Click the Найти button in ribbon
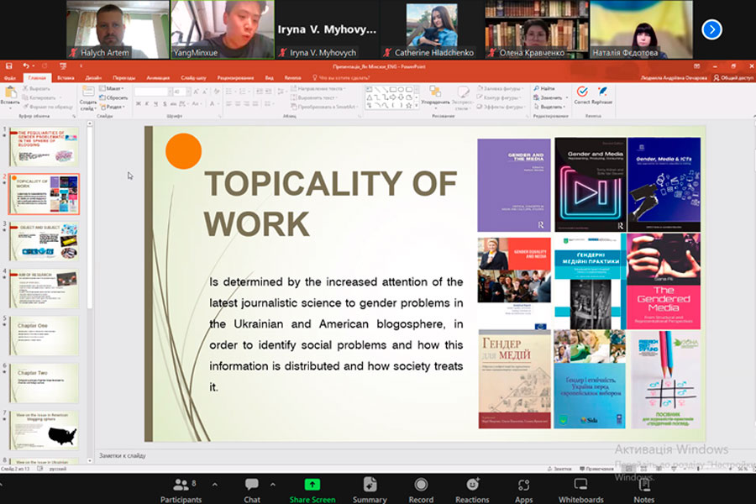The height and width of the screenshot is (504, 756). coord(543,88)
